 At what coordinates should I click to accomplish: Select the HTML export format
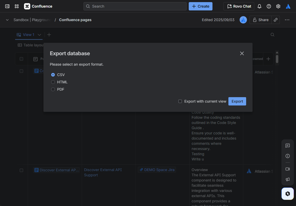(53, 82)
